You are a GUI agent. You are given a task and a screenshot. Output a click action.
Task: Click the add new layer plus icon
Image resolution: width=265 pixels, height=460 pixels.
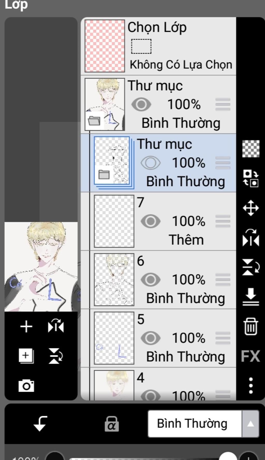tap(26, 326)
